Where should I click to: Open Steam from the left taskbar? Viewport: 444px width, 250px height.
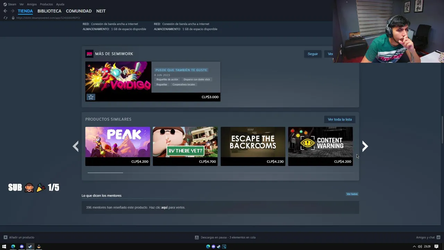(x=30, y=247)
